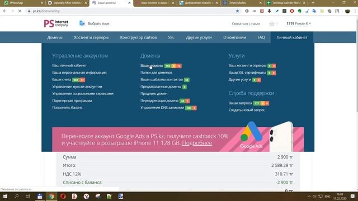
Task: Open Продлить домен link
Action: coord(154,93)
